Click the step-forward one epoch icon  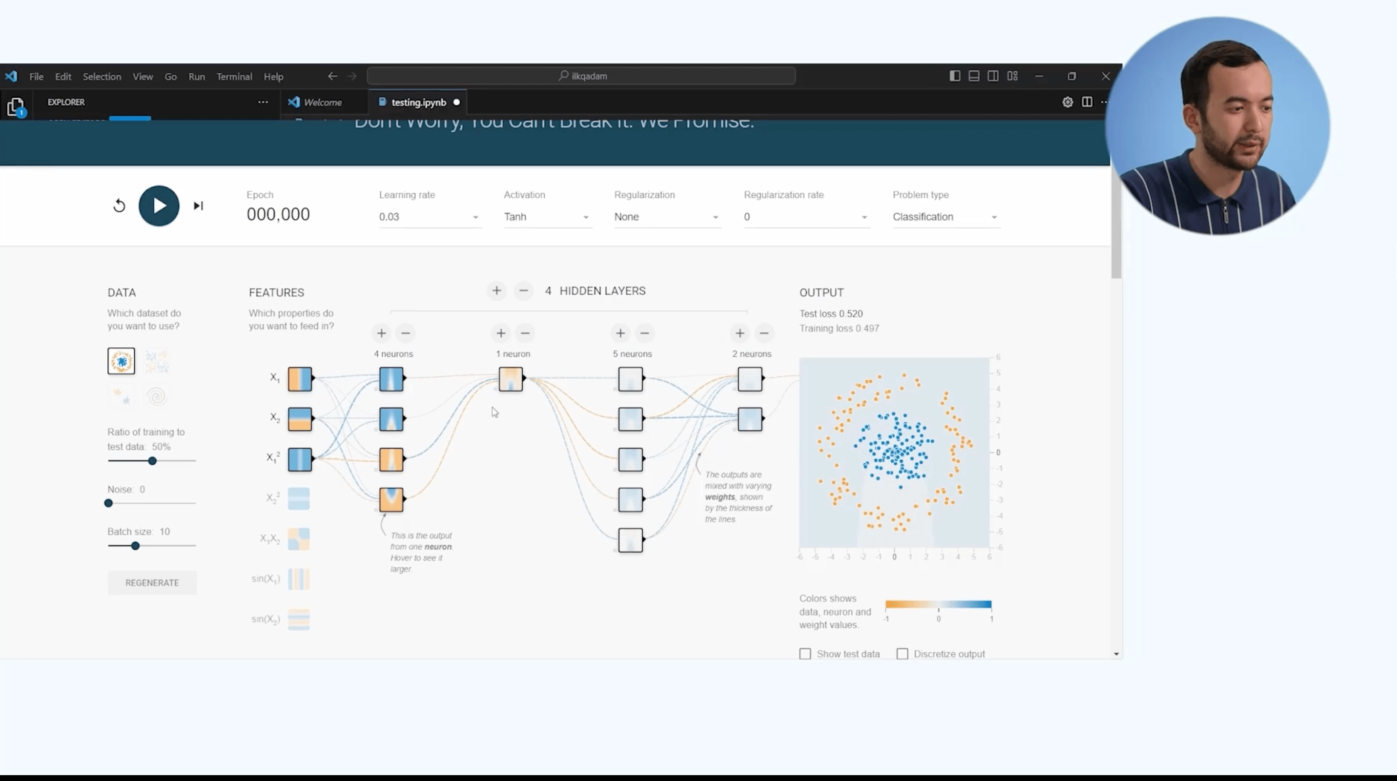pos(199,206)
